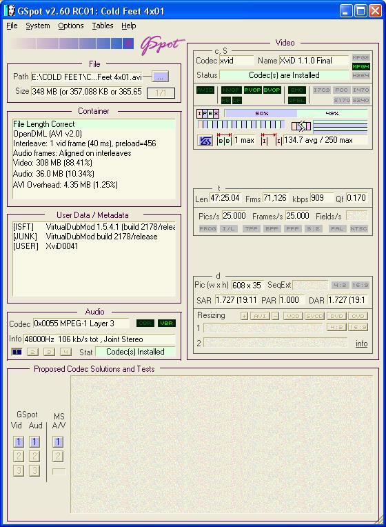Click GSpot Aud test button 1
This screenshot has width=386, height=527.
[34, 441]
